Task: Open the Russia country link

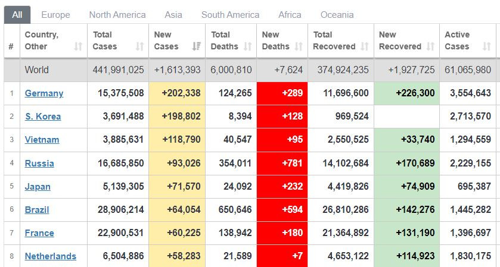Action: tap(39, 164)
